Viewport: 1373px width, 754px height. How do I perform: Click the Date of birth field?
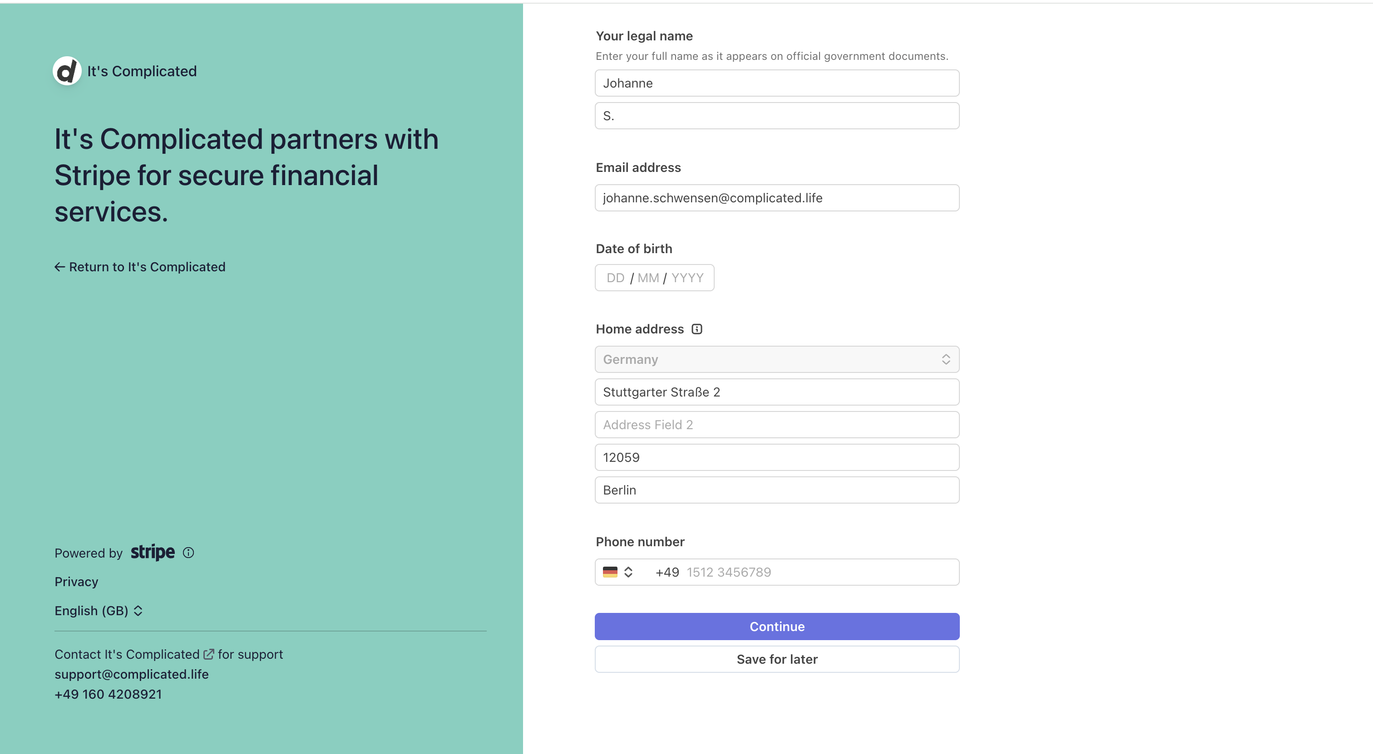[655, 278]
